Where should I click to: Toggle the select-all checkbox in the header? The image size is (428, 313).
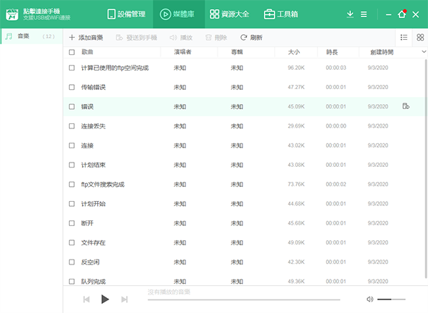72,52
